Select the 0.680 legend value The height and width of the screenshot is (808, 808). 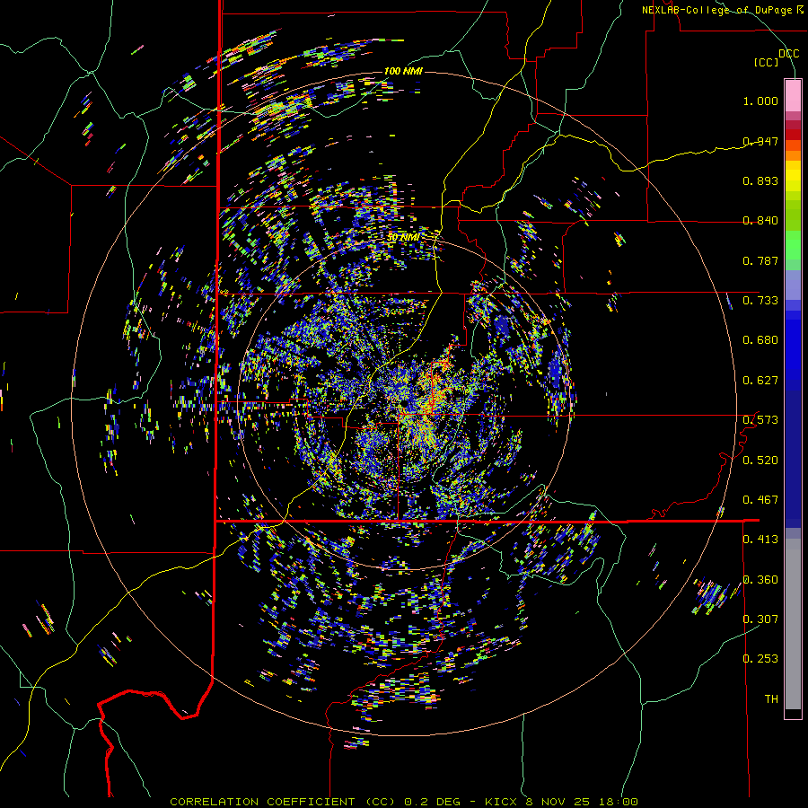pos(760,340)
